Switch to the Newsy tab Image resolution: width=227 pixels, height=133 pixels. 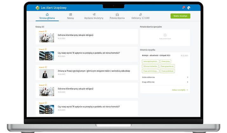pos(70,18)
